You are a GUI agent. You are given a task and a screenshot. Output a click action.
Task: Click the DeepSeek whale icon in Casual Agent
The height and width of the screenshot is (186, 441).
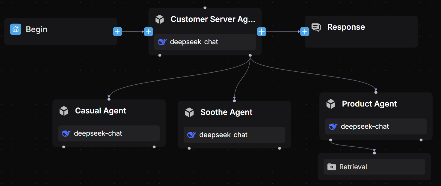point(66,133)
